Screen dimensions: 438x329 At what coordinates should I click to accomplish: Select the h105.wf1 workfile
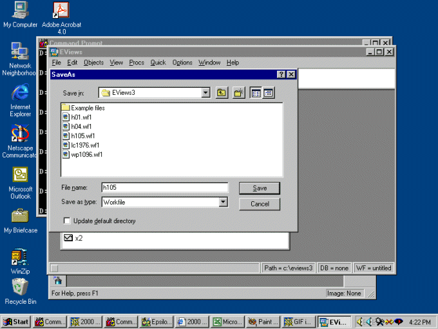coord(82,135)
